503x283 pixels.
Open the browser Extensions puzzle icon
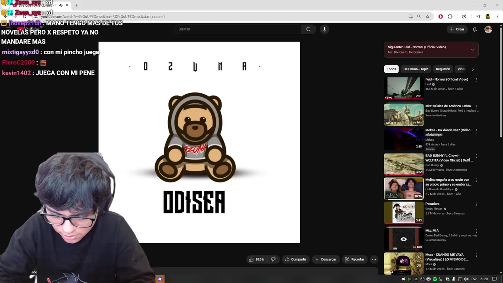450,17
